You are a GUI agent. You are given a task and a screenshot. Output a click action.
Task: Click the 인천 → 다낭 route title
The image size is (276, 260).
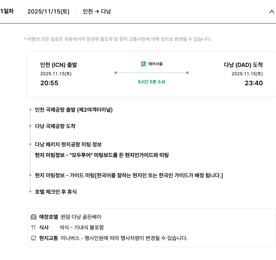pos(97,12)
